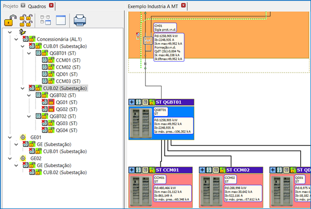Click the CCM02 data box with Pd:288,998 kW
The height and width of the screenshot is (209, 311).
[x=243, y=194]
